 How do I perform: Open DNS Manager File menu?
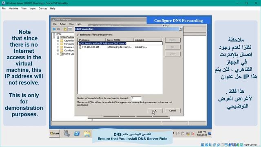click(55, 24)
